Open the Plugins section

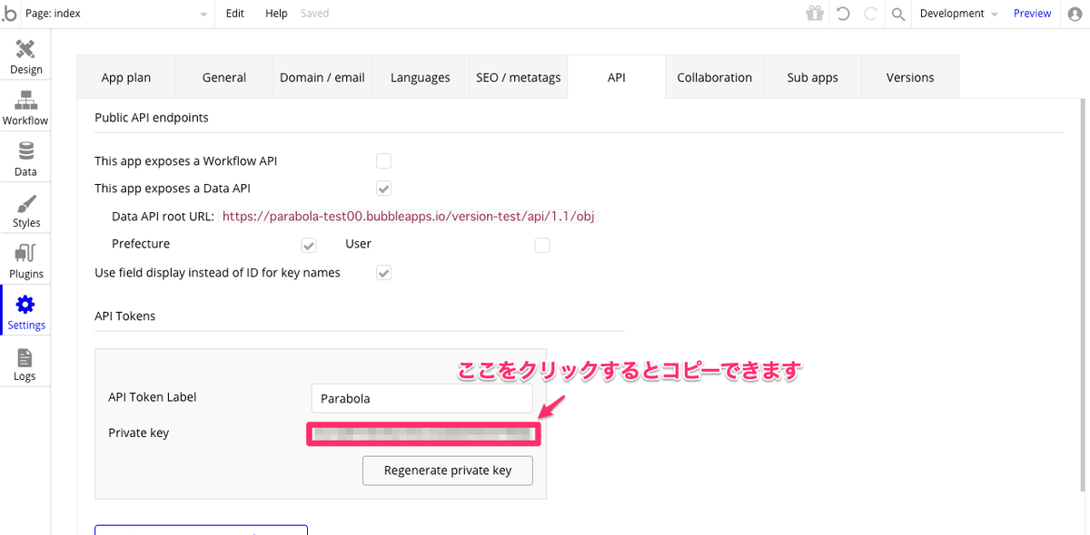25,261
